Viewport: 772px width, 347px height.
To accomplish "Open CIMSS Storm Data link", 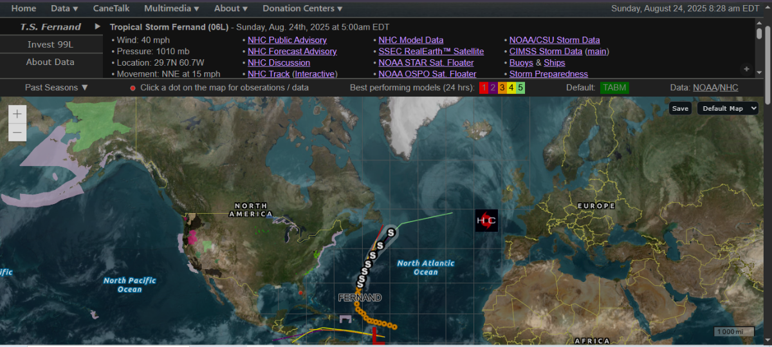I will tap(546, 52).
